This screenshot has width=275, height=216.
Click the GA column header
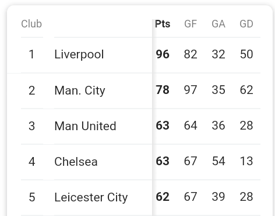[218, 24]
